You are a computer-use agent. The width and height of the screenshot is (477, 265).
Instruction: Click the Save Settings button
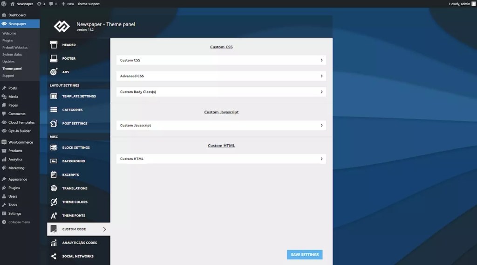coord(305,255)
